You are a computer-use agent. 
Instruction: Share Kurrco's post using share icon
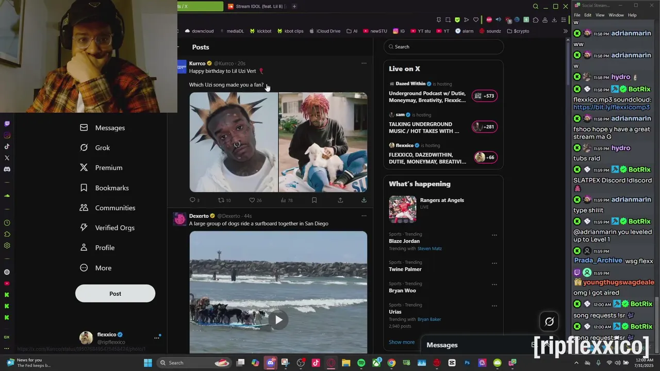click(340, 200)
